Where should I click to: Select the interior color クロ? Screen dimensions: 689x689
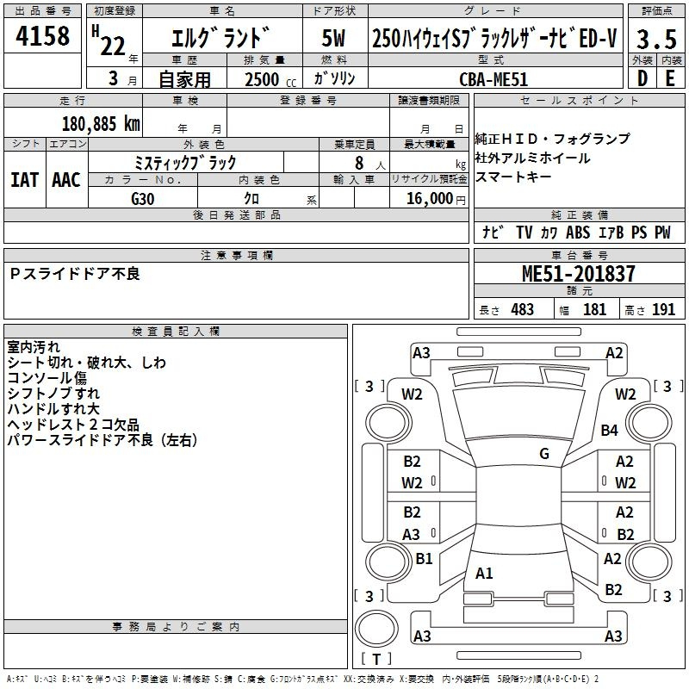[x=251, y=198]
